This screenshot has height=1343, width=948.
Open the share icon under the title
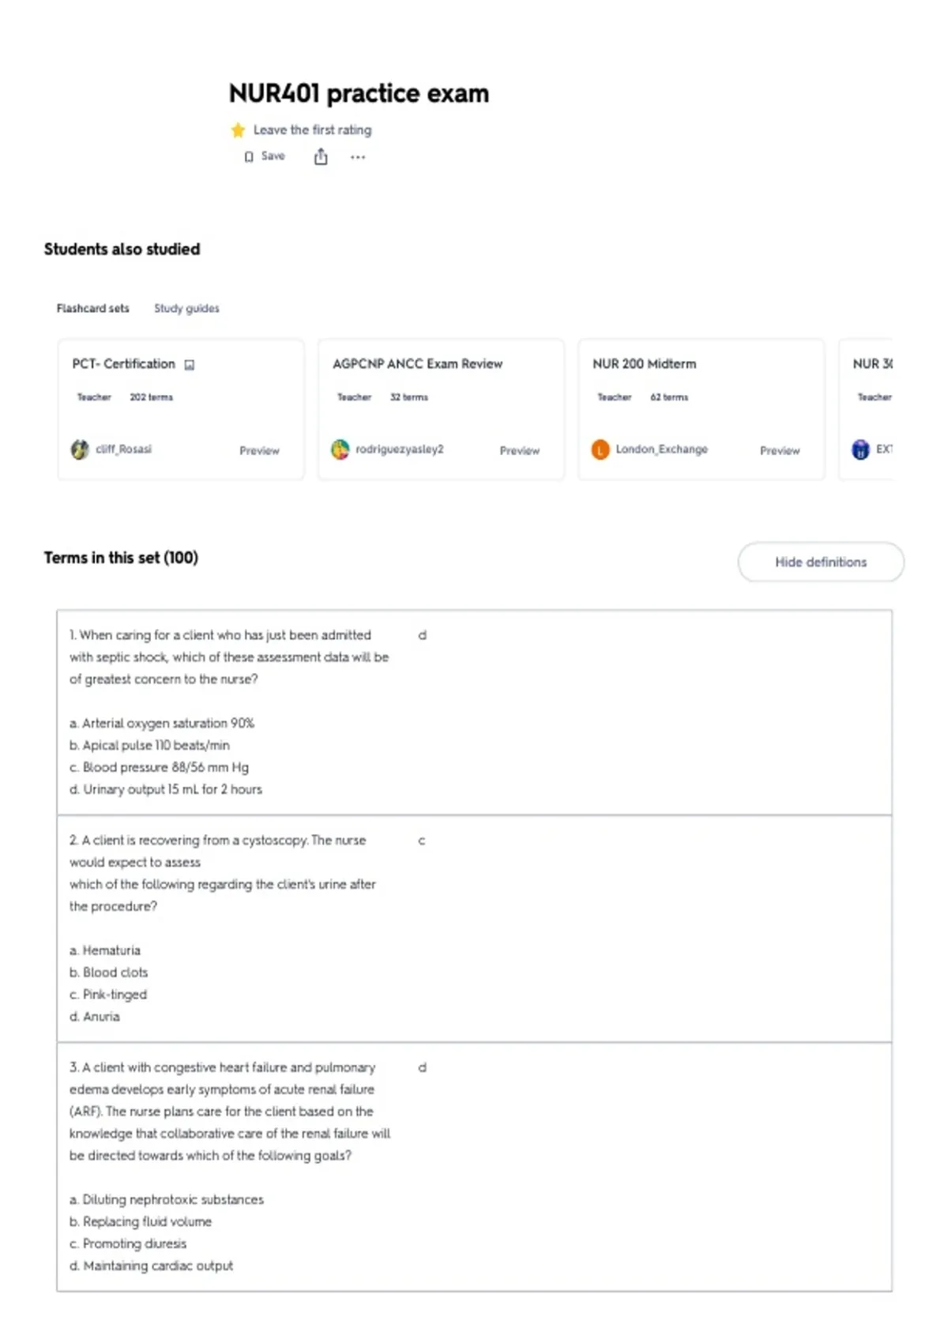[x=321, y=156]
